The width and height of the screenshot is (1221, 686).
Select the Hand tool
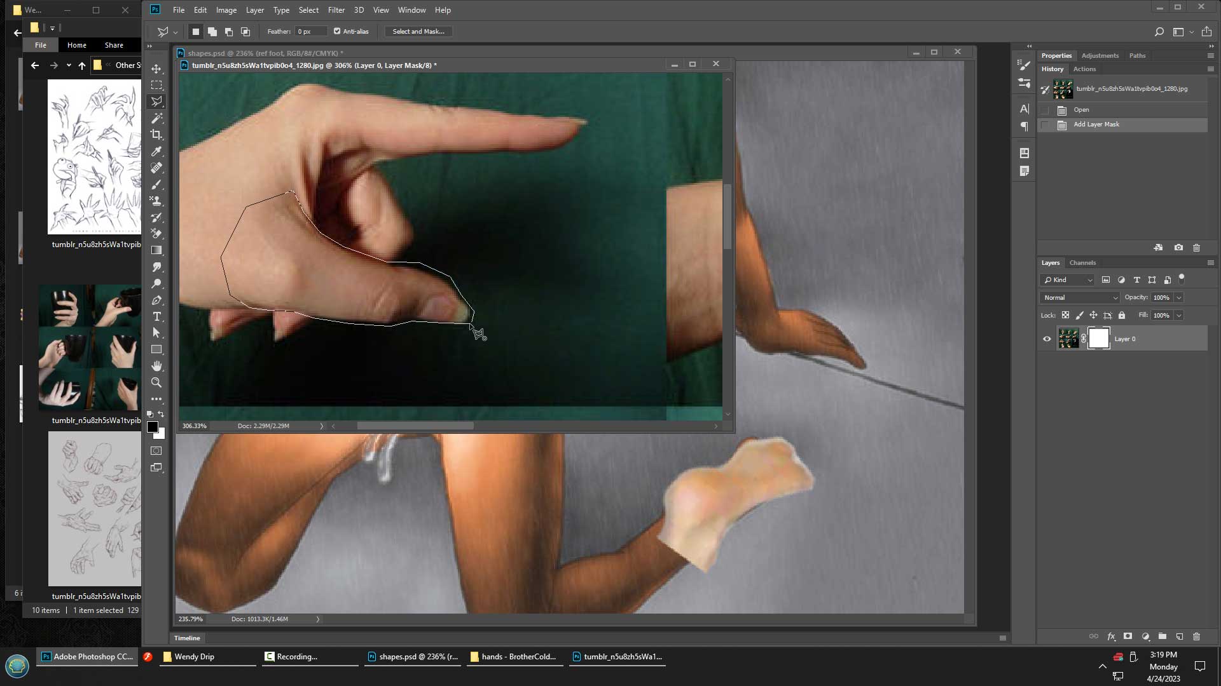point(156,366)
